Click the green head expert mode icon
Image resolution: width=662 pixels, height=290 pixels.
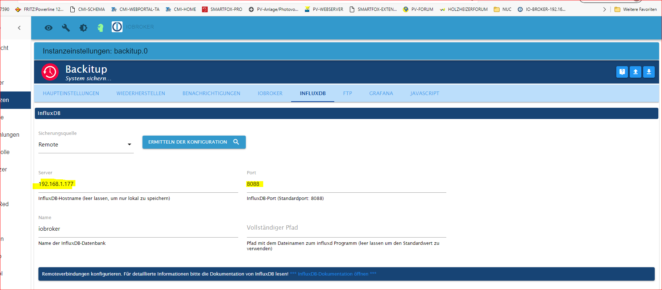coord(100,28)
